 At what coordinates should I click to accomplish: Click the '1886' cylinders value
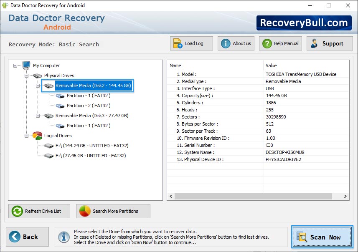(x=271, y=103)
